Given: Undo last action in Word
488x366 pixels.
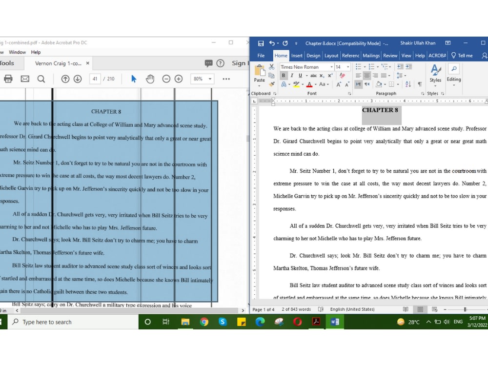Looking at the screenshot, I should pos(272,43).
